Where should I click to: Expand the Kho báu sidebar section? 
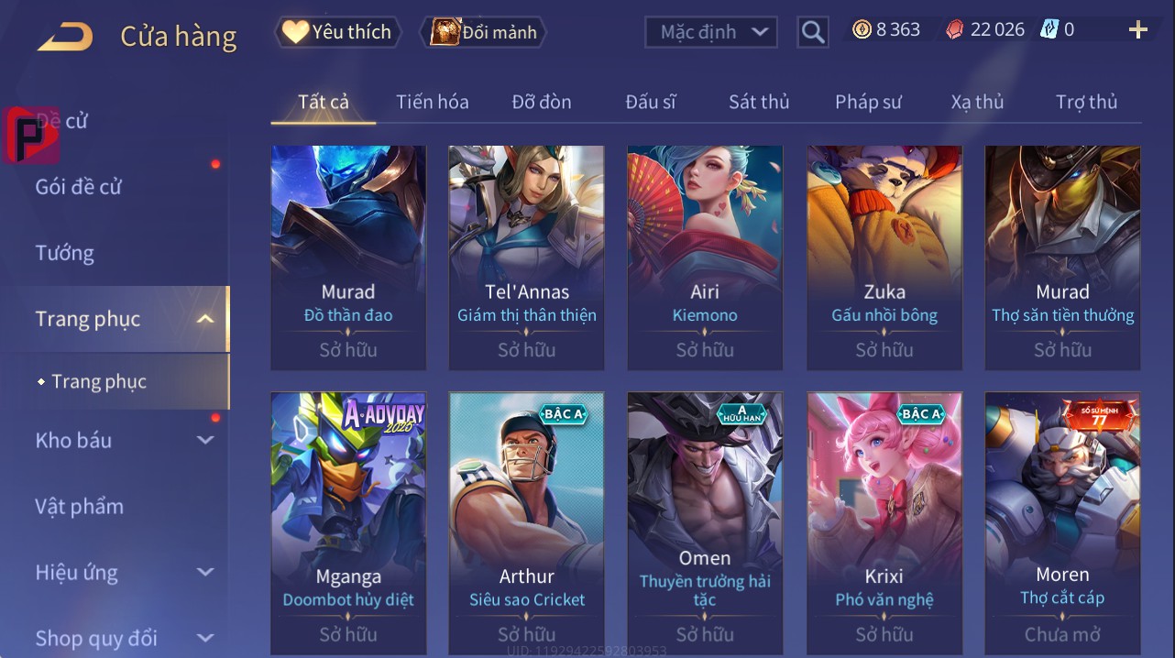tap(205, 440)
